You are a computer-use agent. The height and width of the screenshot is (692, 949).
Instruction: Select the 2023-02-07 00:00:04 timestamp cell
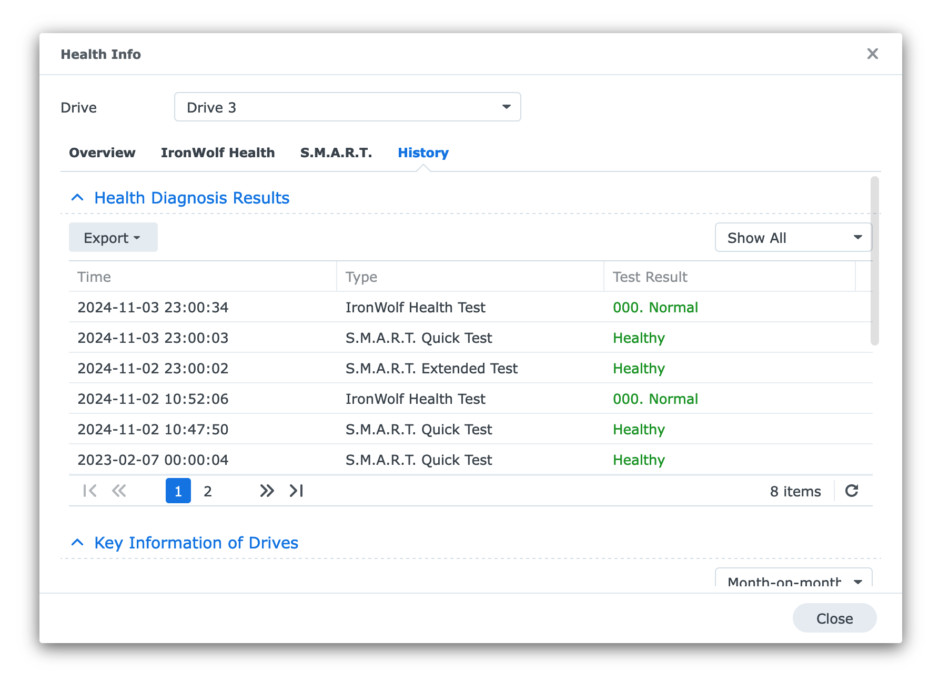click(x=153, y=460)
